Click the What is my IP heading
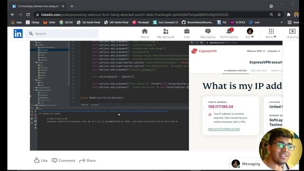Screen dimensions: 304x171 [x=242, y=85]
